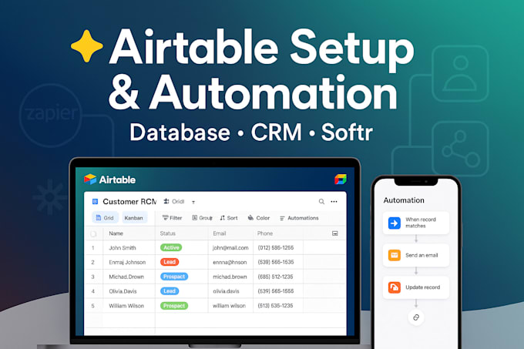Image resolution: width=524 pixels, height=349 pixels.
Task: Click phone number (685) 512-1235
Action: (275, 277)
